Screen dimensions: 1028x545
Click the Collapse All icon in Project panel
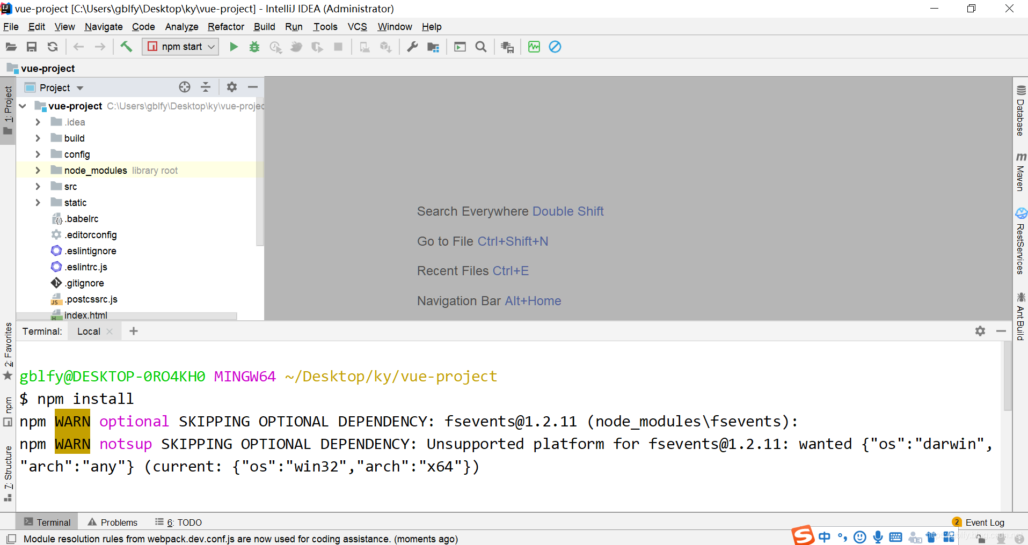click(x=206, y=87)
